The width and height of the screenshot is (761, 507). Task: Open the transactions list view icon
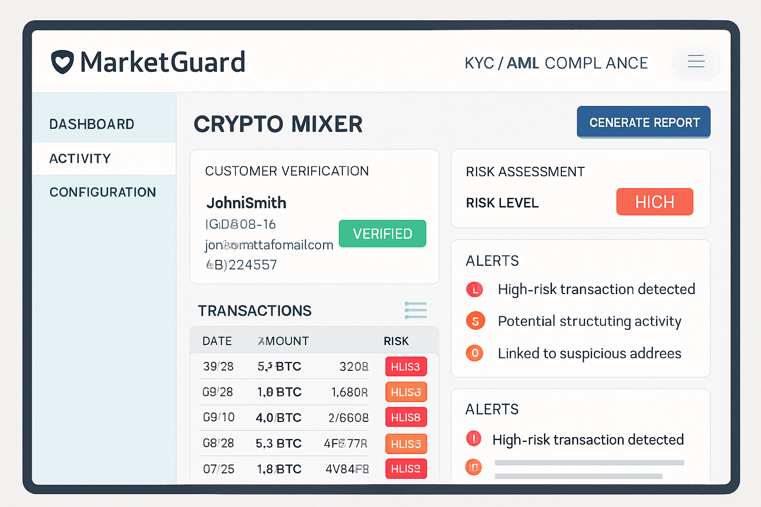[x=416, y=310]
